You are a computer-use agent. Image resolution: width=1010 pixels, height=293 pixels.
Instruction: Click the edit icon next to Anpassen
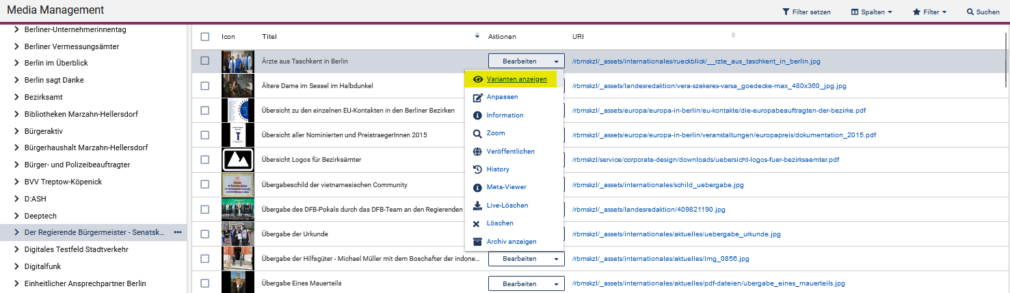pos(478,98)
